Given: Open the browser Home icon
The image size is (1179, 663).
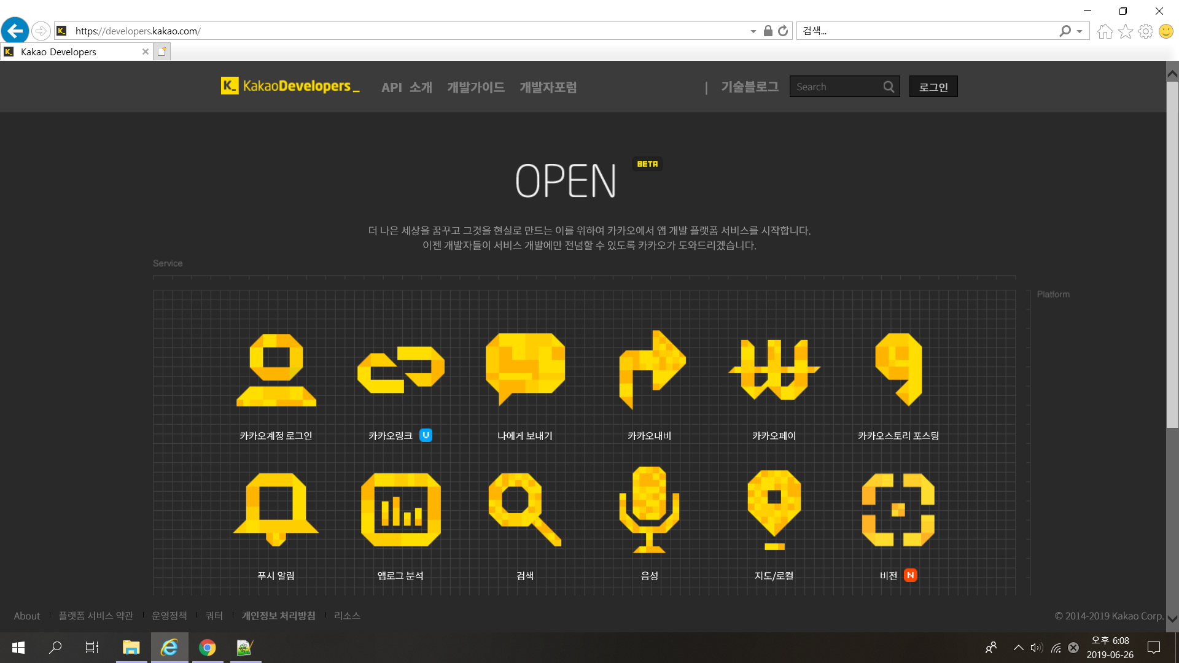Looking at the screenshot, I should [1105, 31].
